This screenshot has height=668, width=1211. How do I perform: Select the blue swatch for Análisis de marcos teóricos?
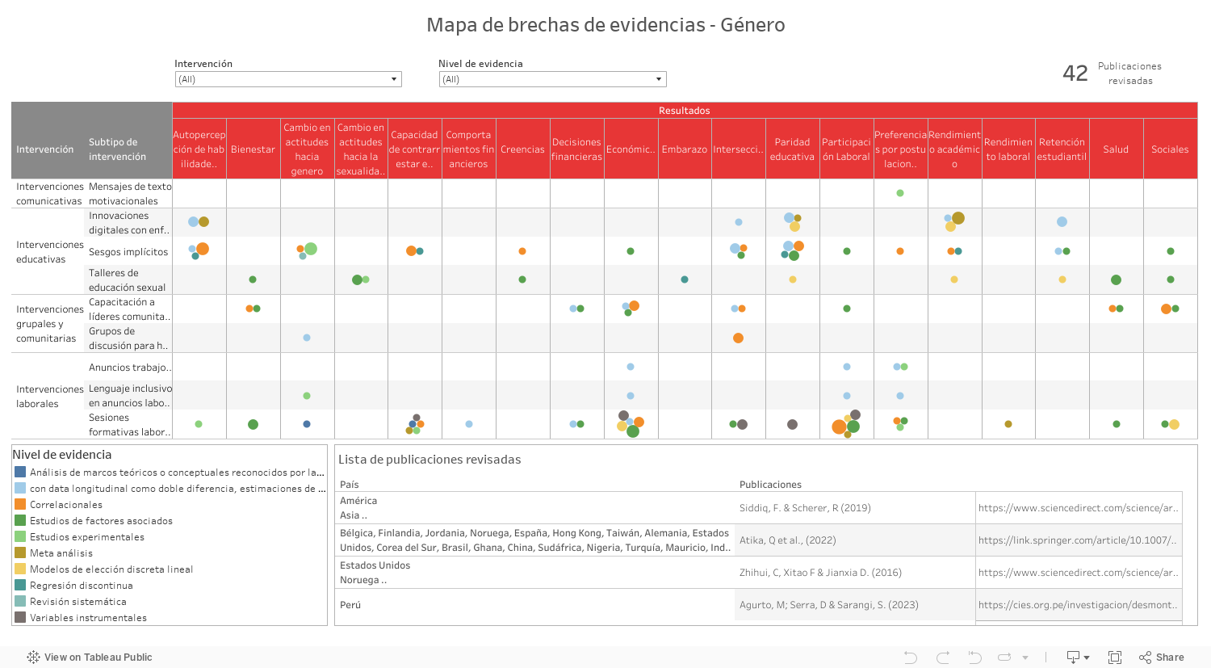coord(20,472)
